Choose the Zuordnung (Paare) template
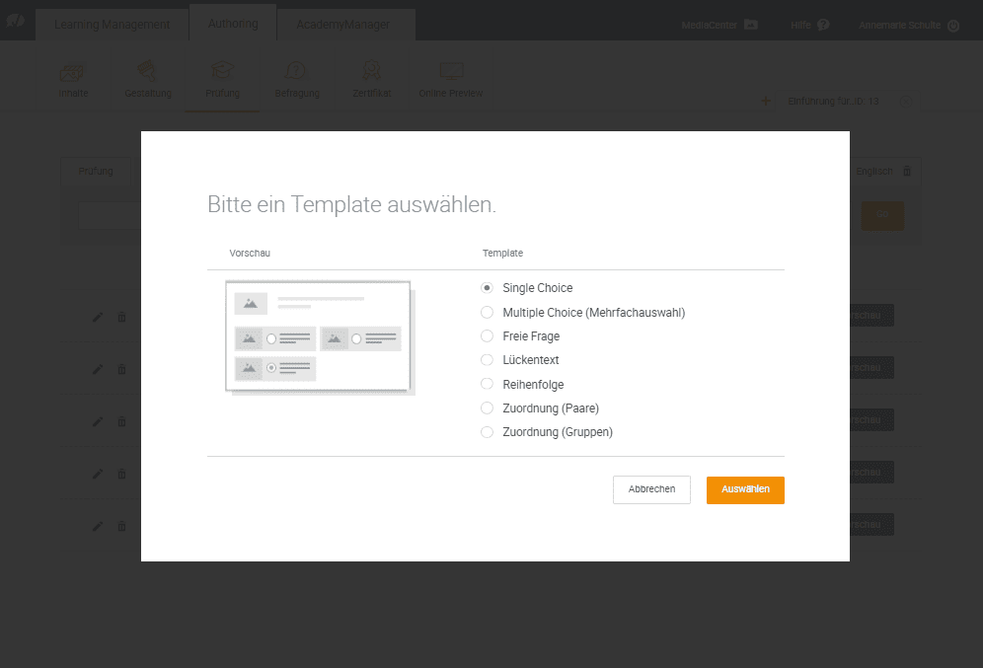Viewport: 983px width, 668px height. [487, 408]
